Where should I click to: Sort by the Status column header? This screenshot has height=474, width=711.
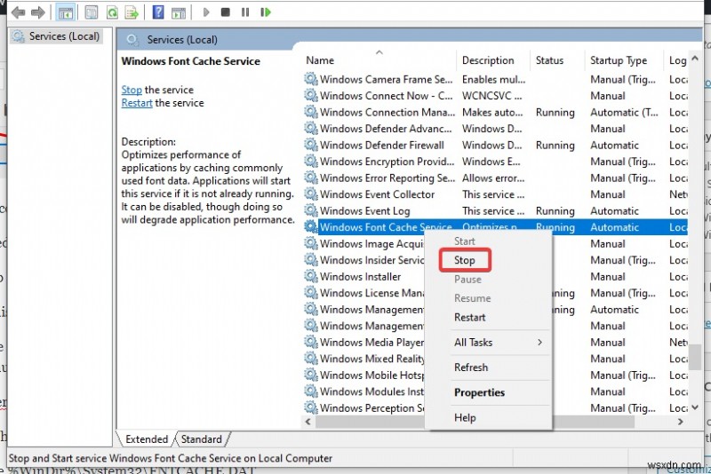click(x=557, y=60)
